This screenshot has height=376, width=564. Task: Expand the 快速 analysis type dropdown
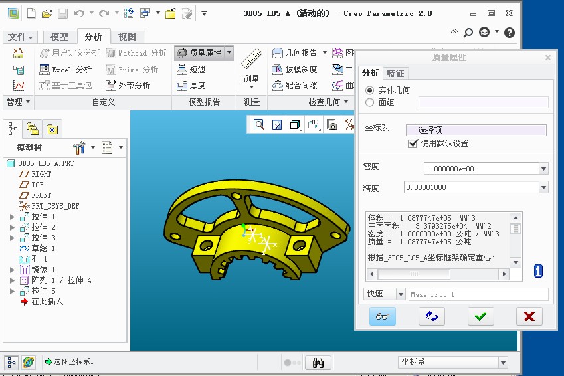pos(400,294)
